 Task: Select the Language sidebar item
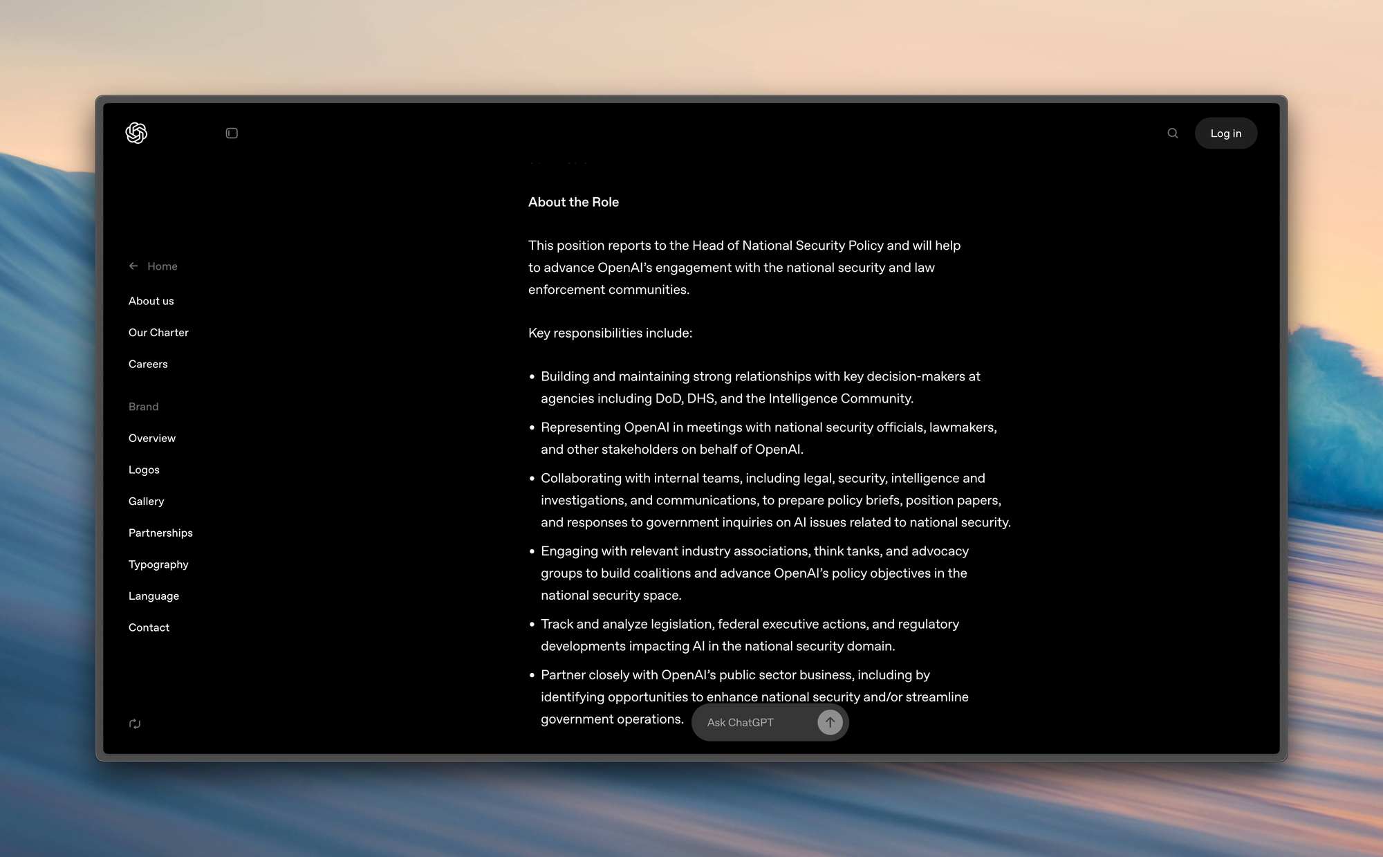click(x=154, y=596)
